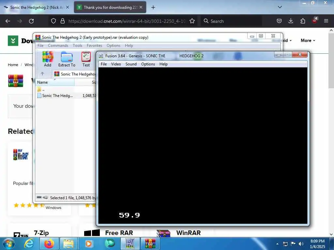The image size is (334, 250).
Task: Expand the More dropdown on the webpage
Action: coord(308,40)
